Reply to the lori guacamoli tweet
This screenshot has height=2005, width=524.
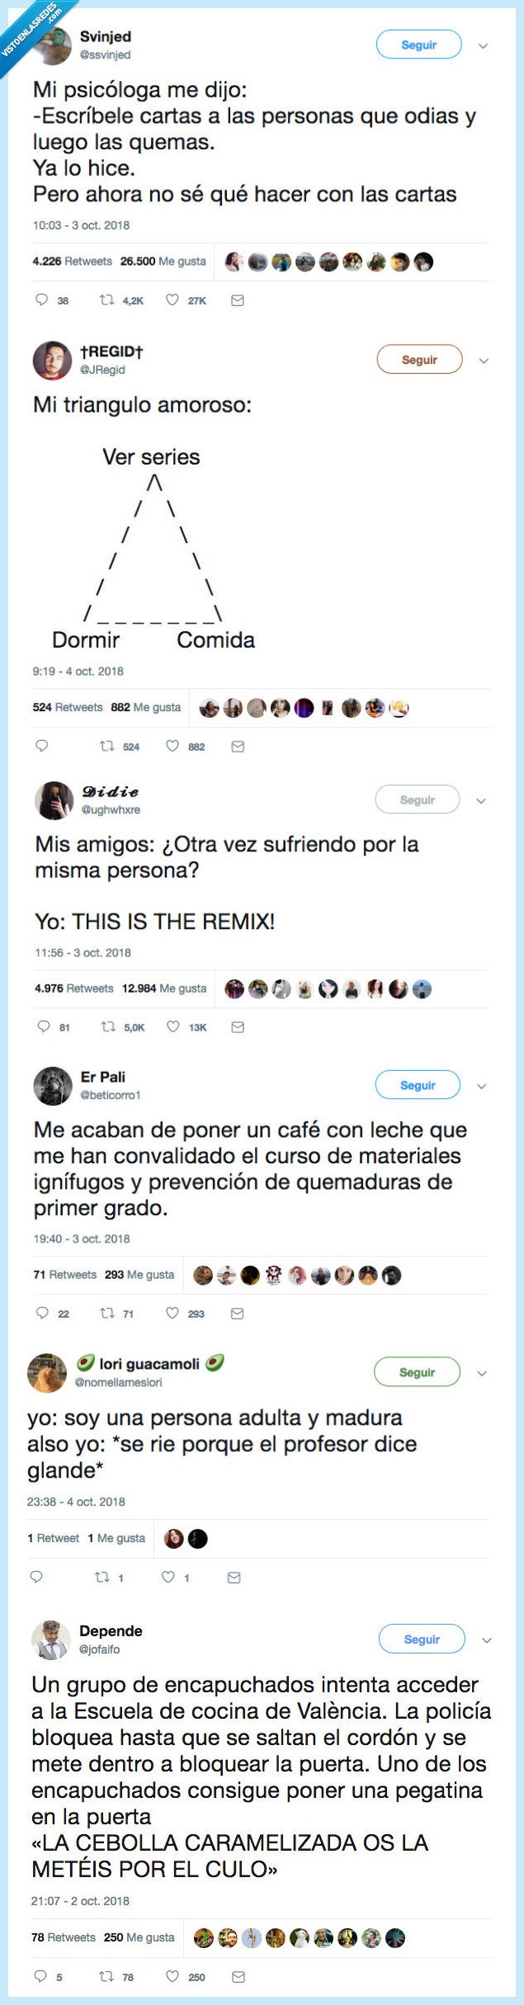pyautogui.click(x=36, y=1577)
